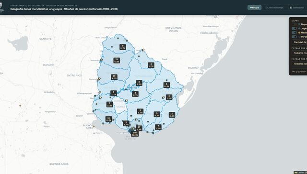Click the Maldonado department label showing 7
This screenshot has width=307, height=174.
[158, 127]
